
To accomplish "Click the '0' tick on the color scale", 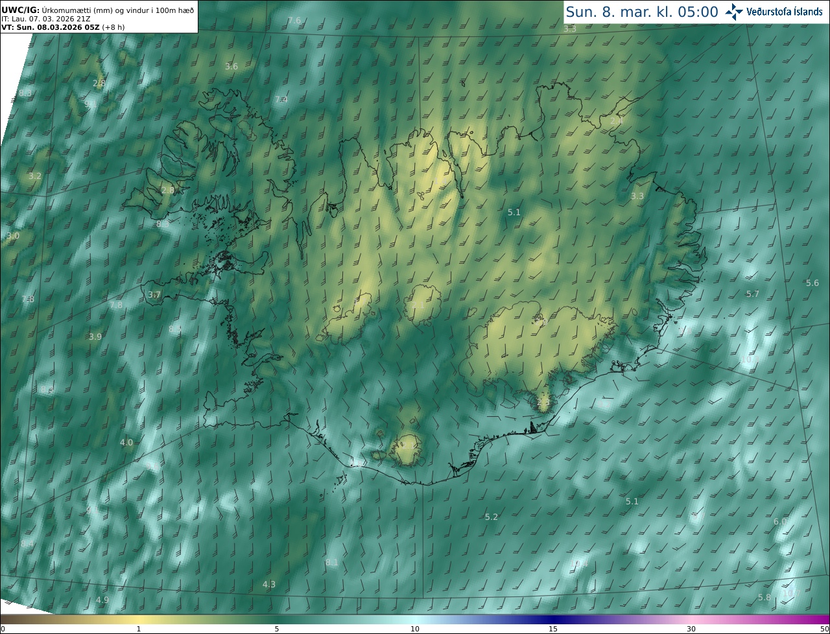I will coord(2,629).
